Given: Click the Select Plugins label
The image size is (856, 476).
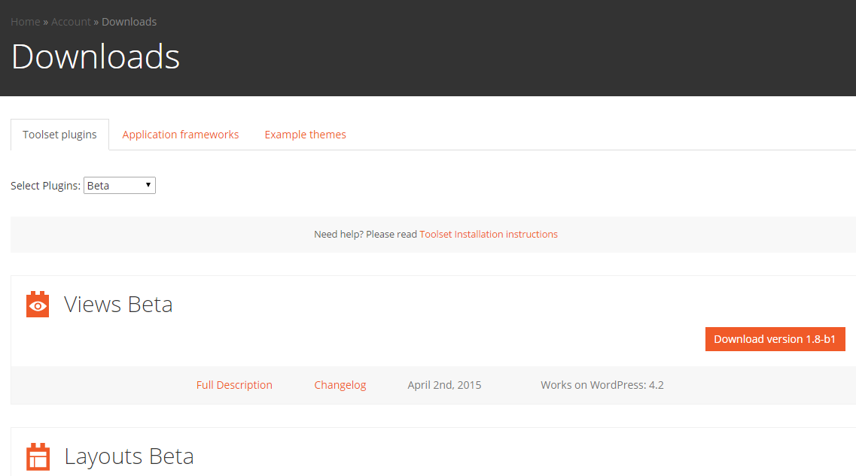Looking at the screenshot, I should [45, 186].
